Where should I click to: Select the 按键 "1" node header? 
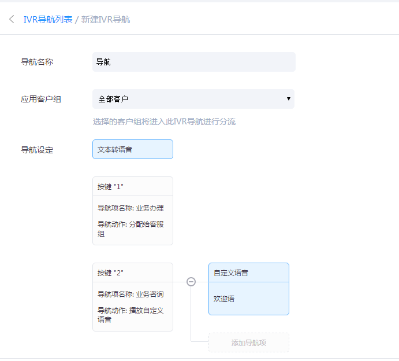pos(132,186)
